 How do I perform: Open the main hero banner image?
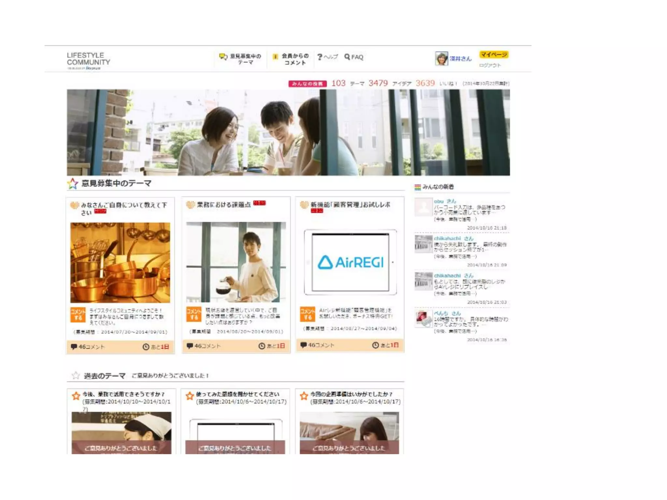pyautogui.click(x=288, y=132)
